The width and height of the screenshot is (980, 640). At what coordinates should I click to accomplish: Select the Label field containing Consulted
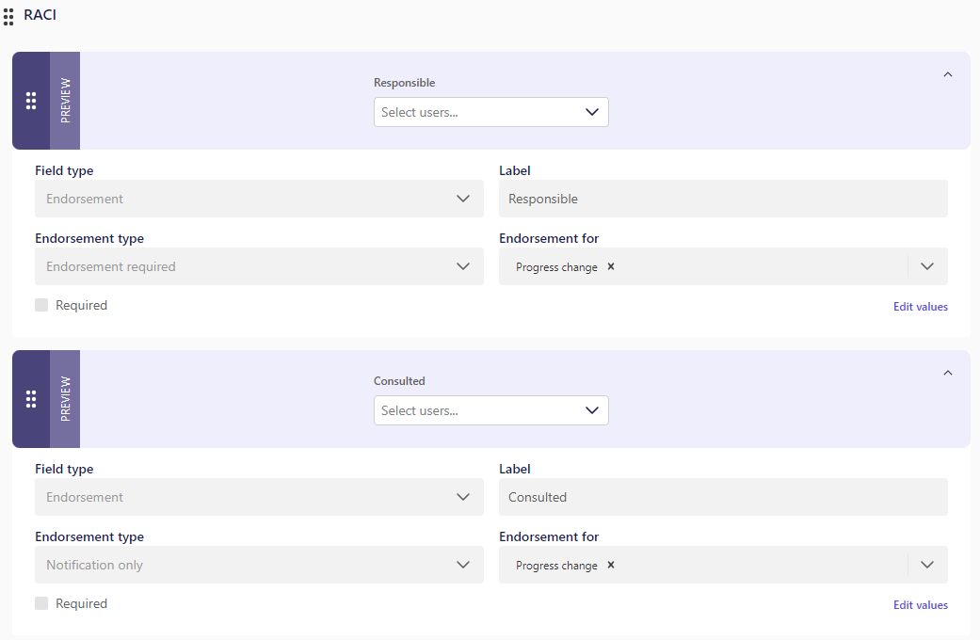(x=723, y=497)
